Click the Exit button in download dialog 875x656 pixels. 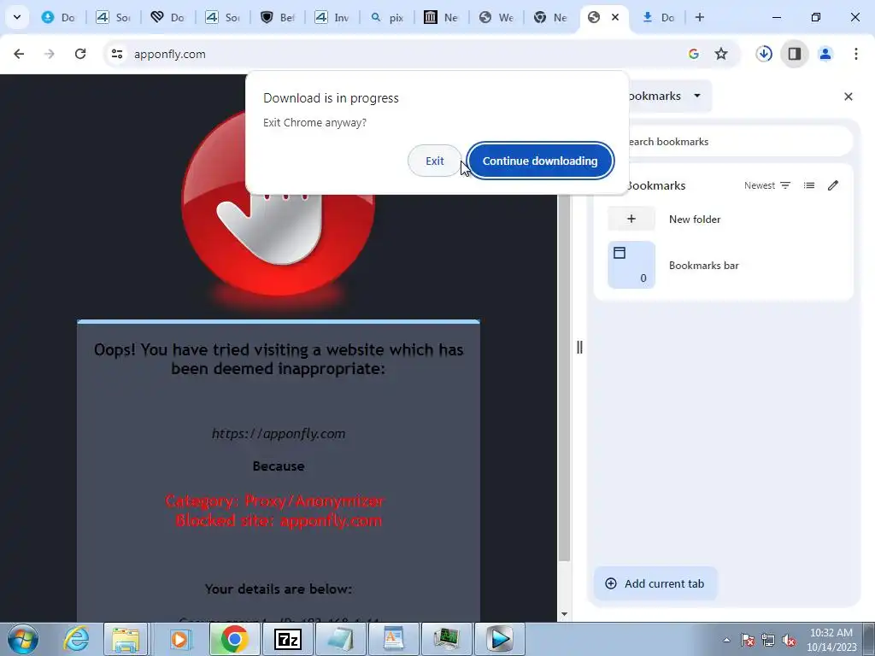(x=434, y=161)
